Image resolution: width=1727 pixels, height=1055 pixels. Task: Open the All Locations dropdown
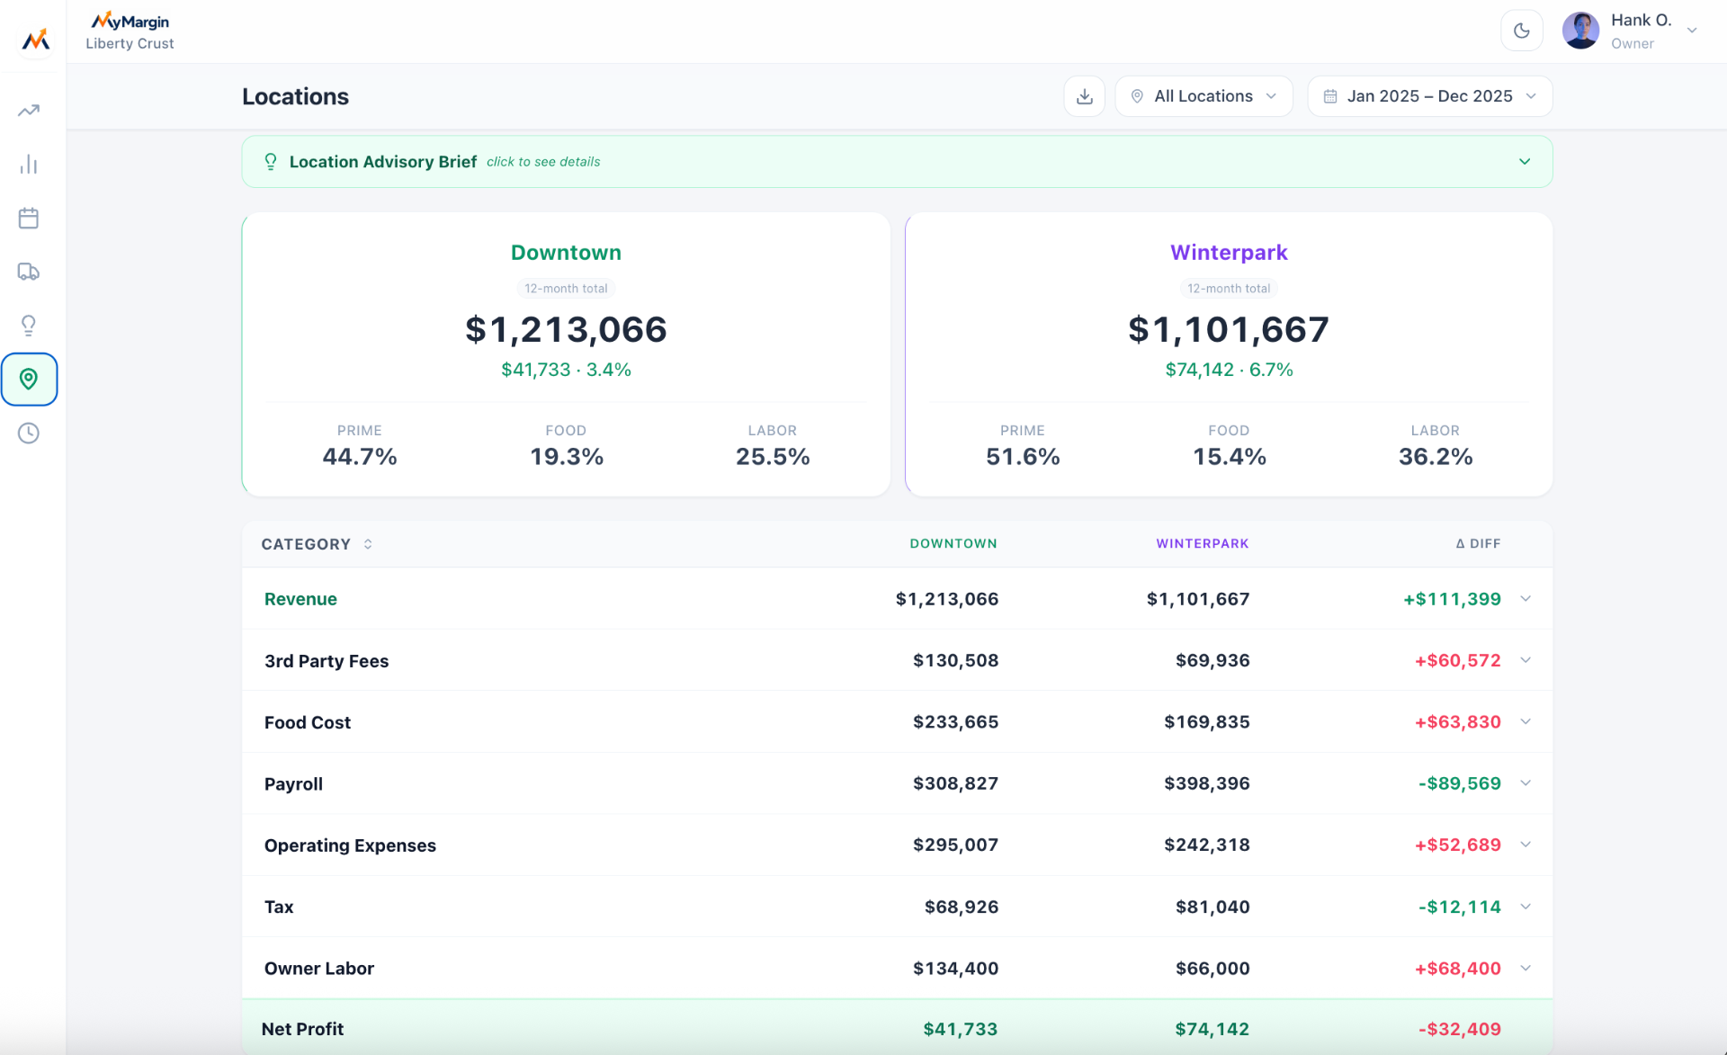[x=1204, y=96]
